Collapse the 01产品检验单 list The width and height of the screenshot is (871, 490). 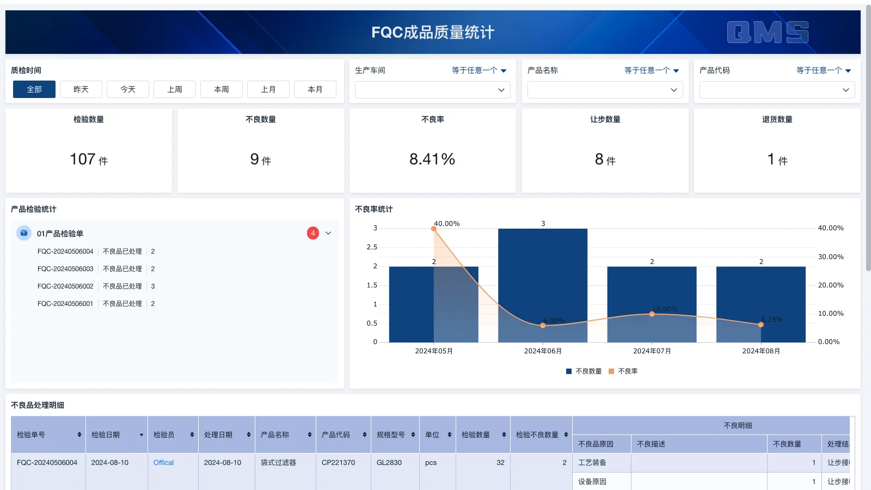(x=328, y=233)
